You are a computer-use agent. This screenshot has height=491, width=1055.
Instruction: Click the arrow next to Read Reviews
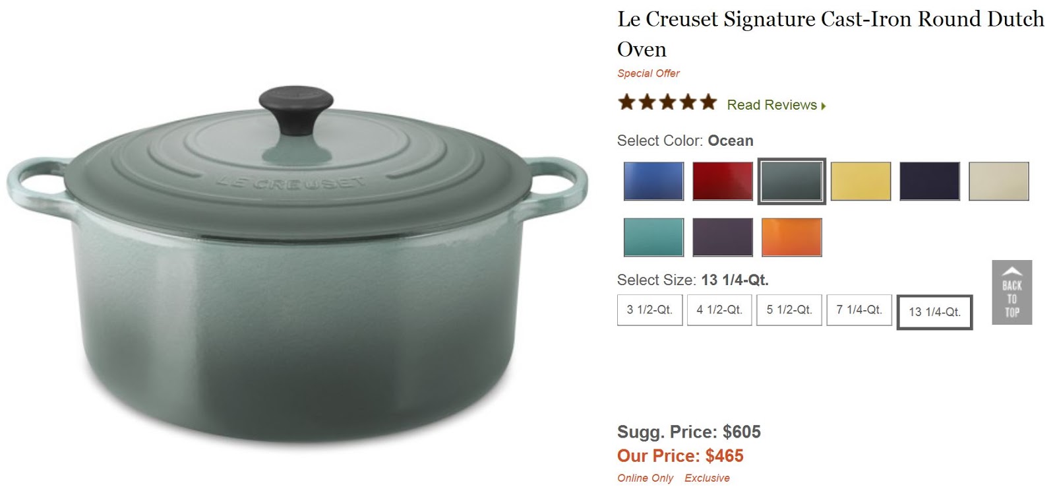[824, 106]
